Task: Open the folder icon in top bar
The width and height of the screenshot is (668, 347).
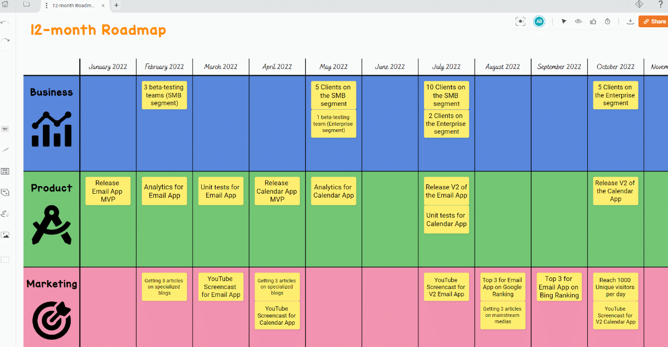Action: (26, 4)
